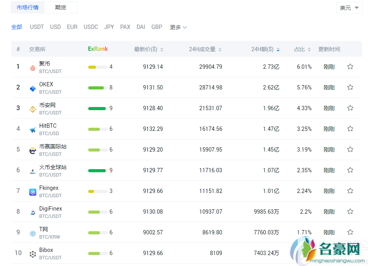
Task: Click the 火币全球站 exchange logo icon
Action: (x=33, y=171)
